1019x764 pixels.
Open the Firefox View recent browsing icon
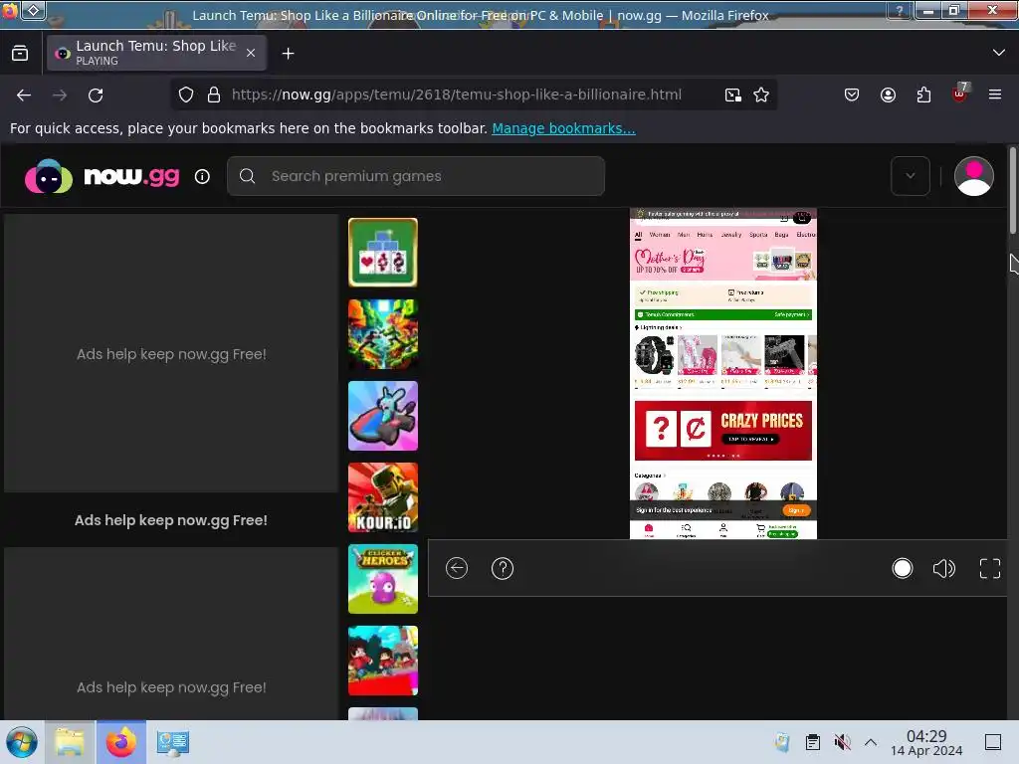(20, 54)
